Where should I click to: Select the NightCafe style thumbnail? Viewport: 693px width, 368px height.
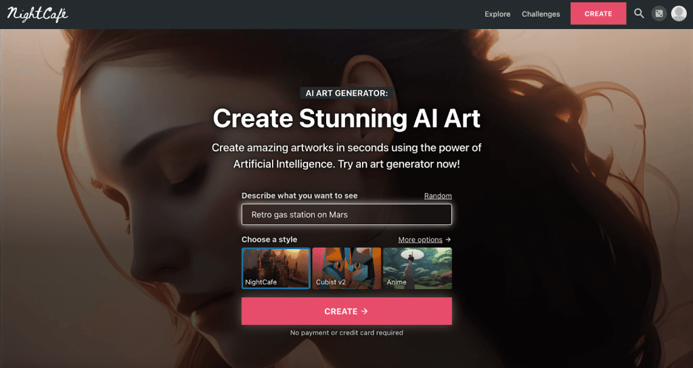276,268
